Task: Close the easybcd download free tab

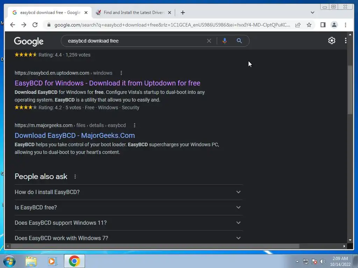Action: (86, 13)
